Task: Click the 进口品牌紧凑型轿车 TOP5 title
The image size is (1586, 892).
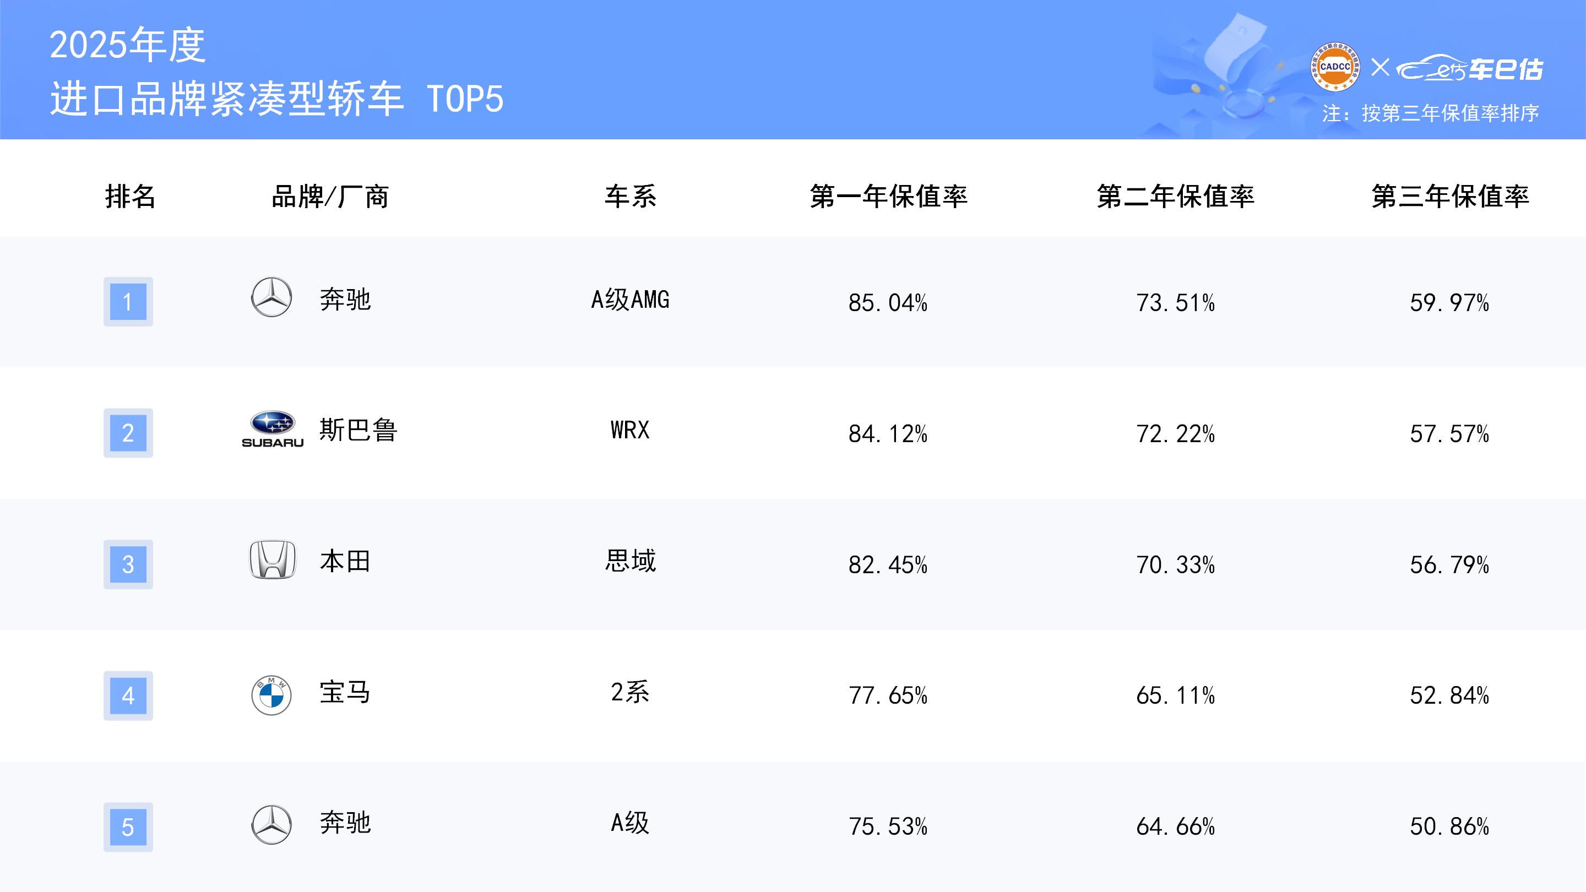Action: (x=277, y=99)
